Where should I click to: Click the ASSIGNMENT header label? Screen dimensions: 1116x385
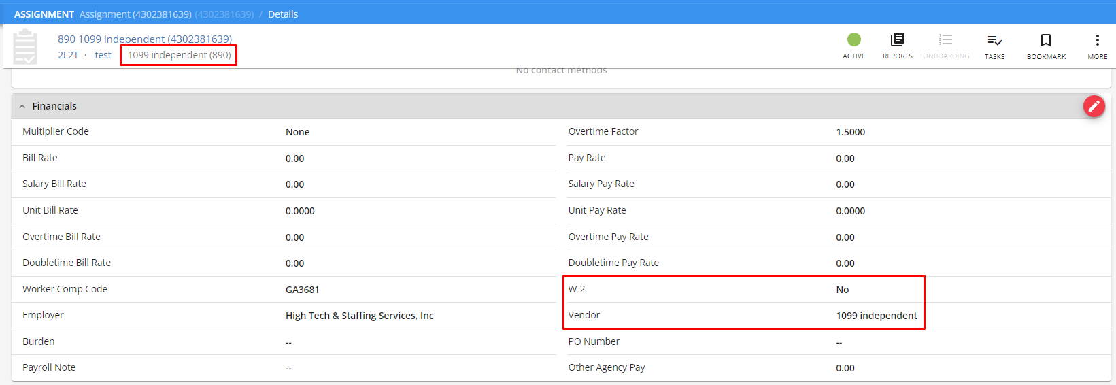pos(44,14)
